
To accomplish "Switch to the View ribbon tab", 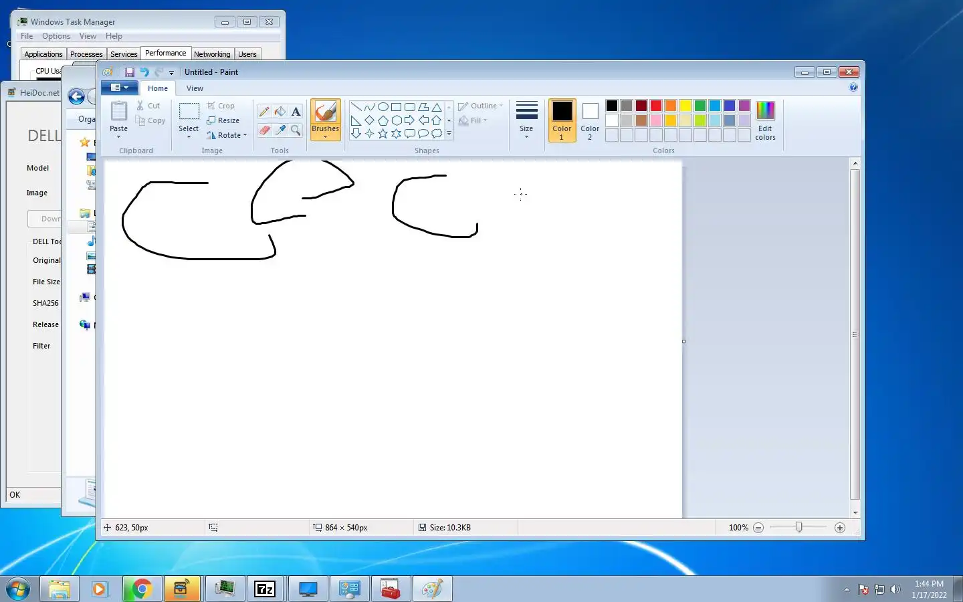I will point(195,88).
